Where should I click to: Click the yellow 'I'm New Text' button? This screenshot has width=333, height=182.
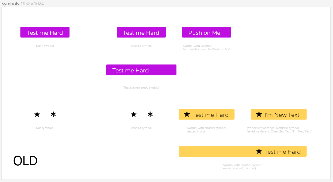click(279, 114)
